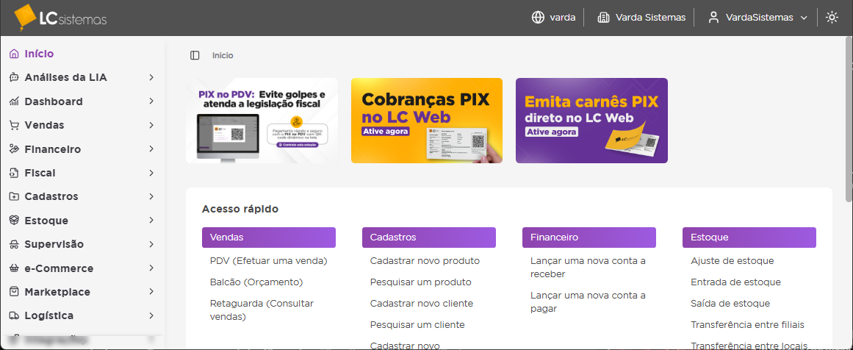Click the Fiscal document icon
The height and width of the screenshot is (350, 853).
(x=14, y=173)
